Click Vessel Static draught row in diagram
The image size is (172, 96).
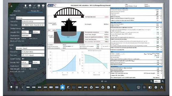click(x=97, y=35)
